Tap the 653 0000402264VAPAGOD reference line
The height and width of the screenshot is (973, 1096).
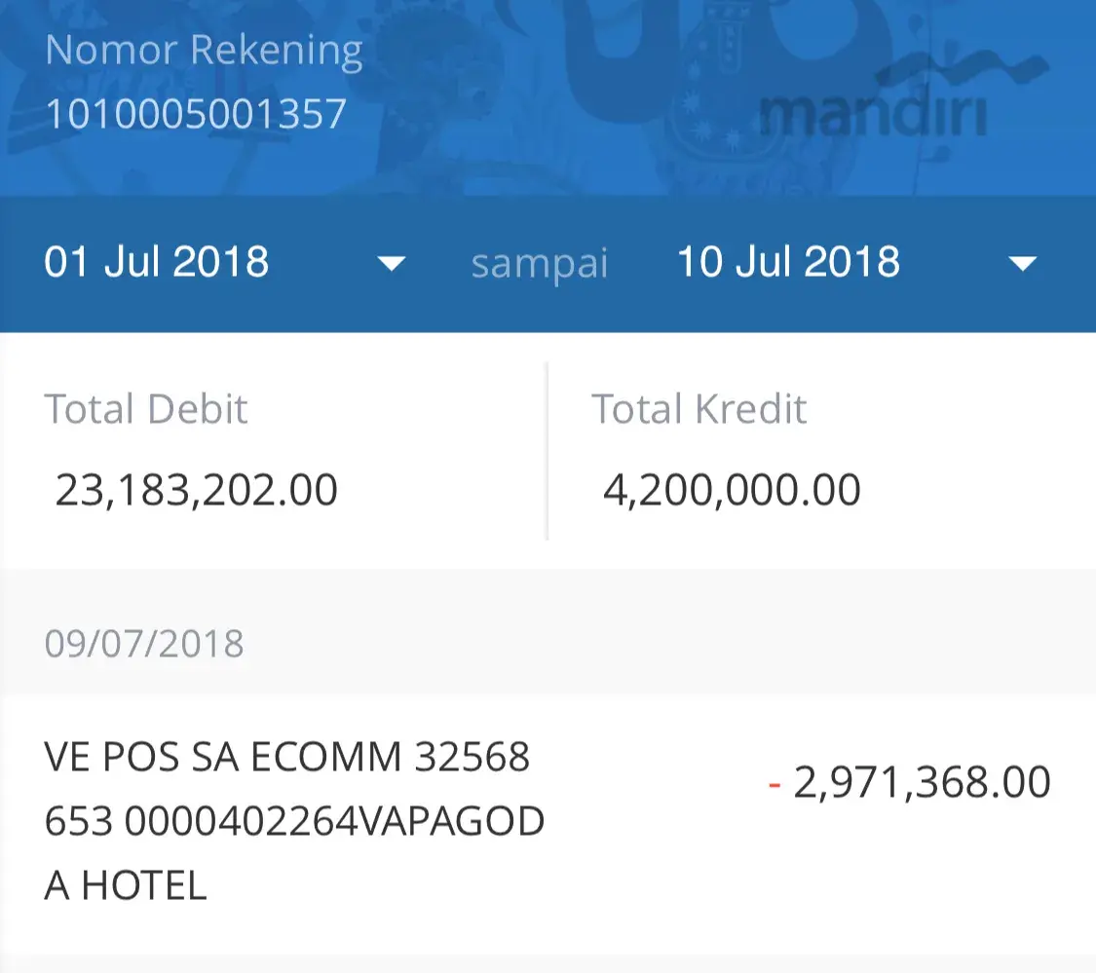(x=294, y=822)
